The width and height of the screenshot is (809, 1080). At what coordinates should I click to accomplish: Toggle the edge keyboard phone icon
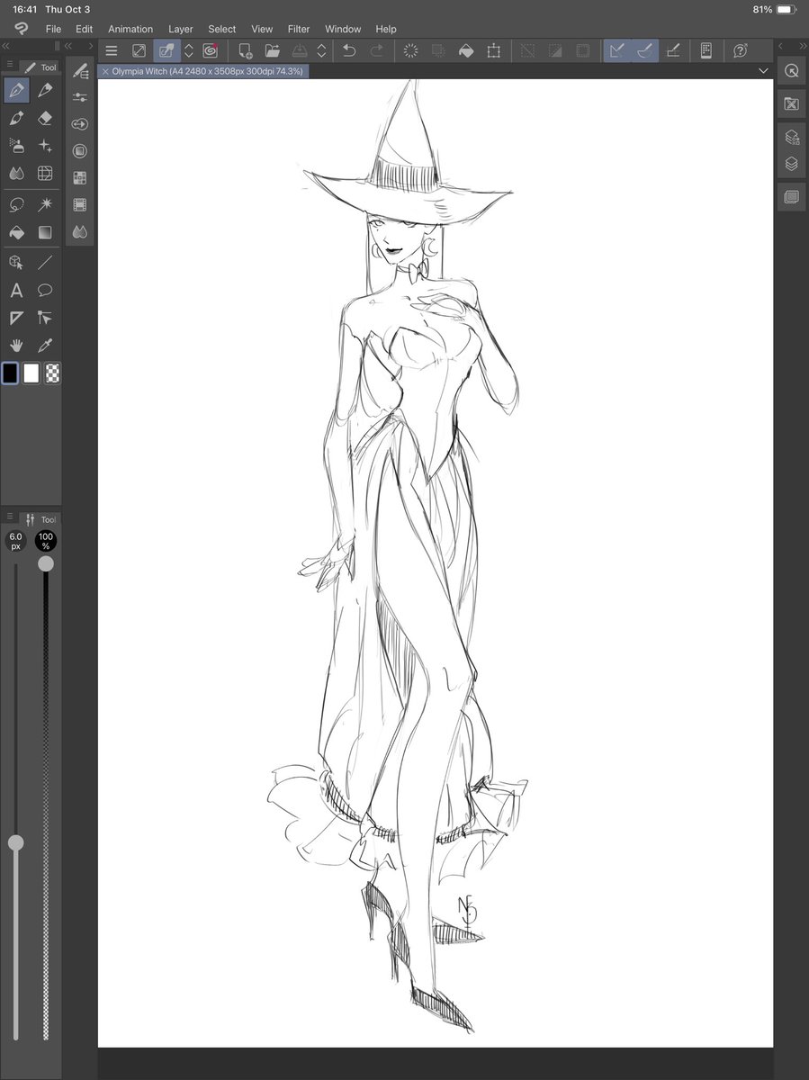point(706,50)
